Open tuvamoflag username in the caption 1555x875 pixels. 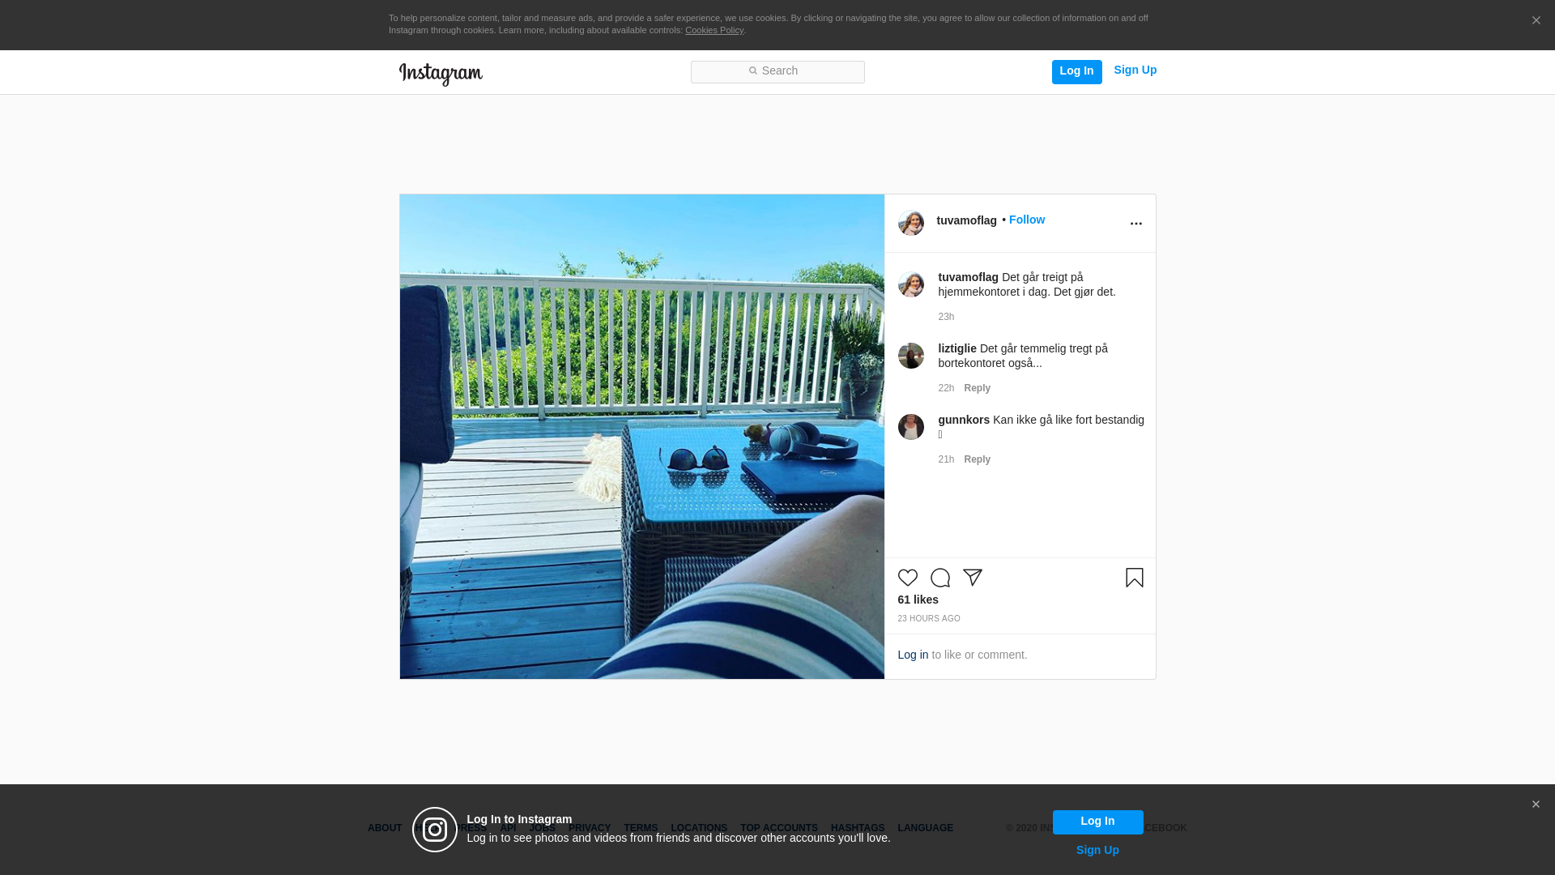pyautogui.click(x=968, y=277)
